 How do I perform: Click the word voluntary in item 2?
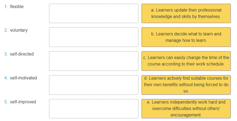point(19,30)
